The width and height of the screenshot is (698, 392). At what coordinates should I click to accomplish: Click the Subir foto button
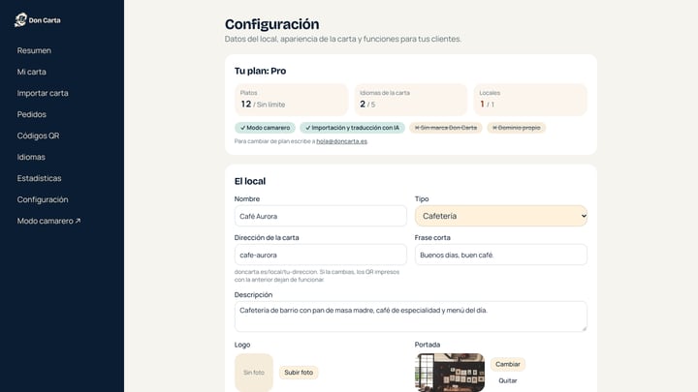[x=299, y=373]
